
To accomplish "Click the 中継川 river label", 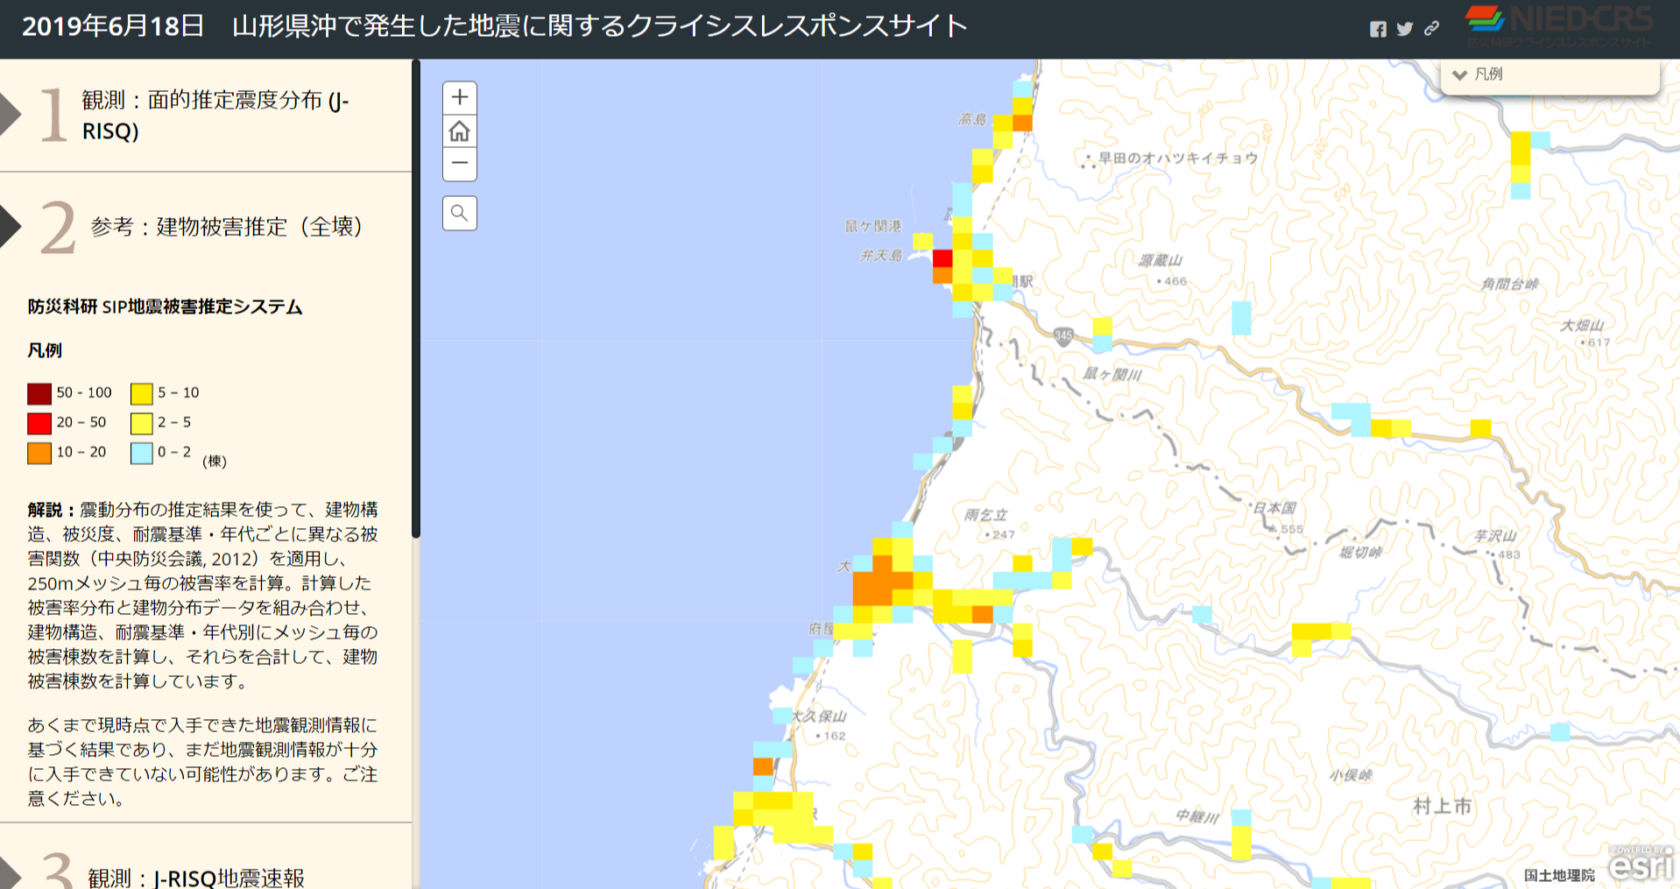I will 1197,816.
